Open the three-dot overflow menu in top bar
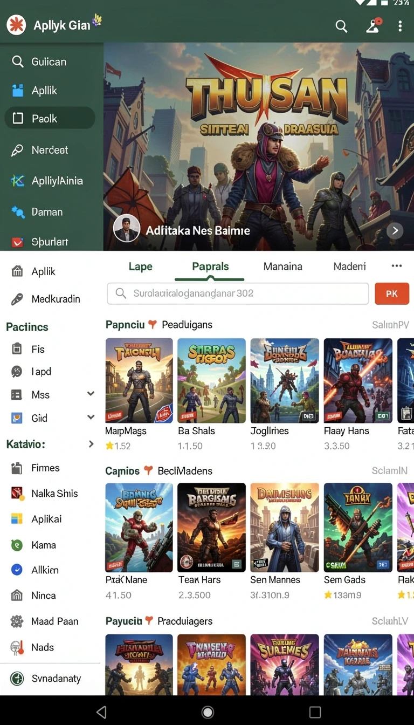 pyautogui.click(x=399, y=26)
